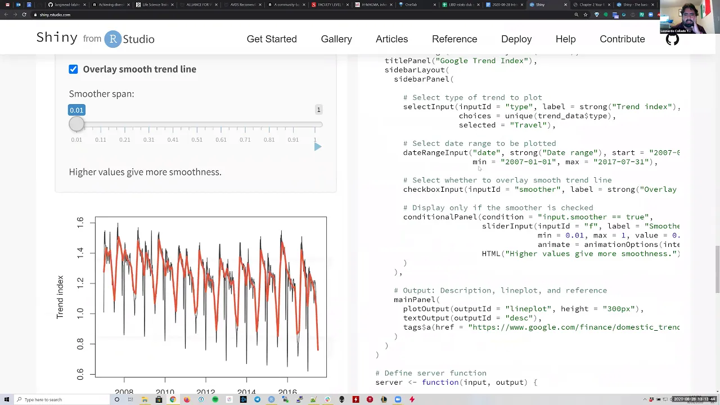
Task: Click the Get Started link
Action: coord(272,39)
